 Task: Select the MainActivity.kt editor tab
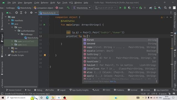49,13
